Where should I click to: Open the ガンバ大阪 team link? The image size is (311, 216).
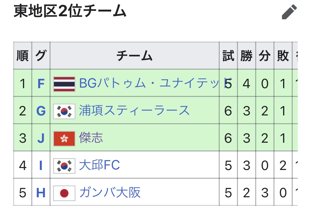110,193
